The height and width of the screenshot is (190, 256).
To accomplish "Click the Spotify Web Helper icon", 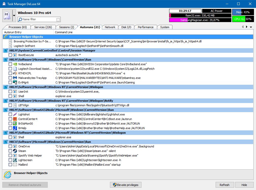I will click(x=15, y=156).
